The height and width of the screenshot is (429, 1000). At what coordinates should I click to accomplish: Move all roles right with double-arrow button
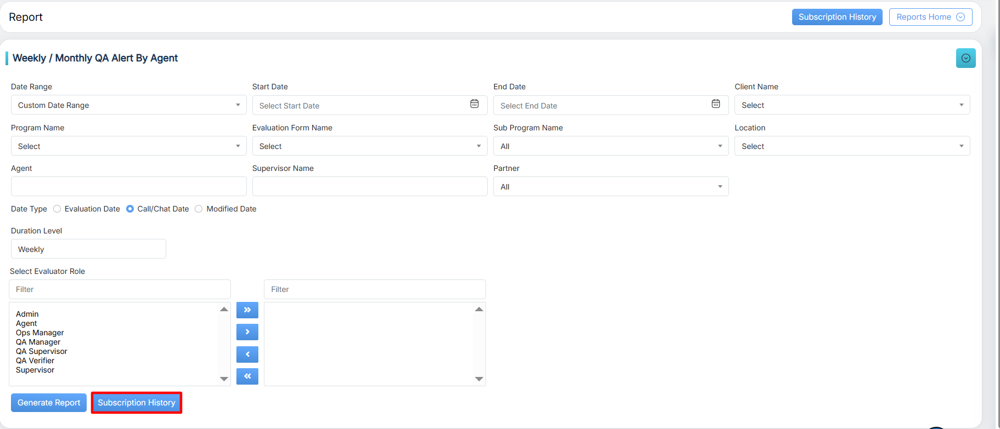coord(247,310)
